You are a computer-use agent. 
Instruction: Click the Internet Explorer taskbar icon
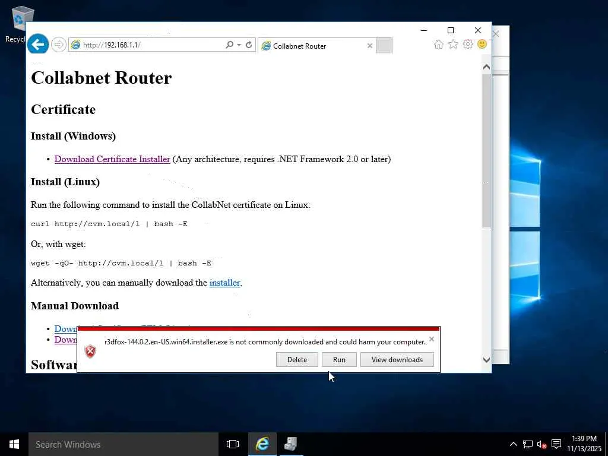coord(262,444)
